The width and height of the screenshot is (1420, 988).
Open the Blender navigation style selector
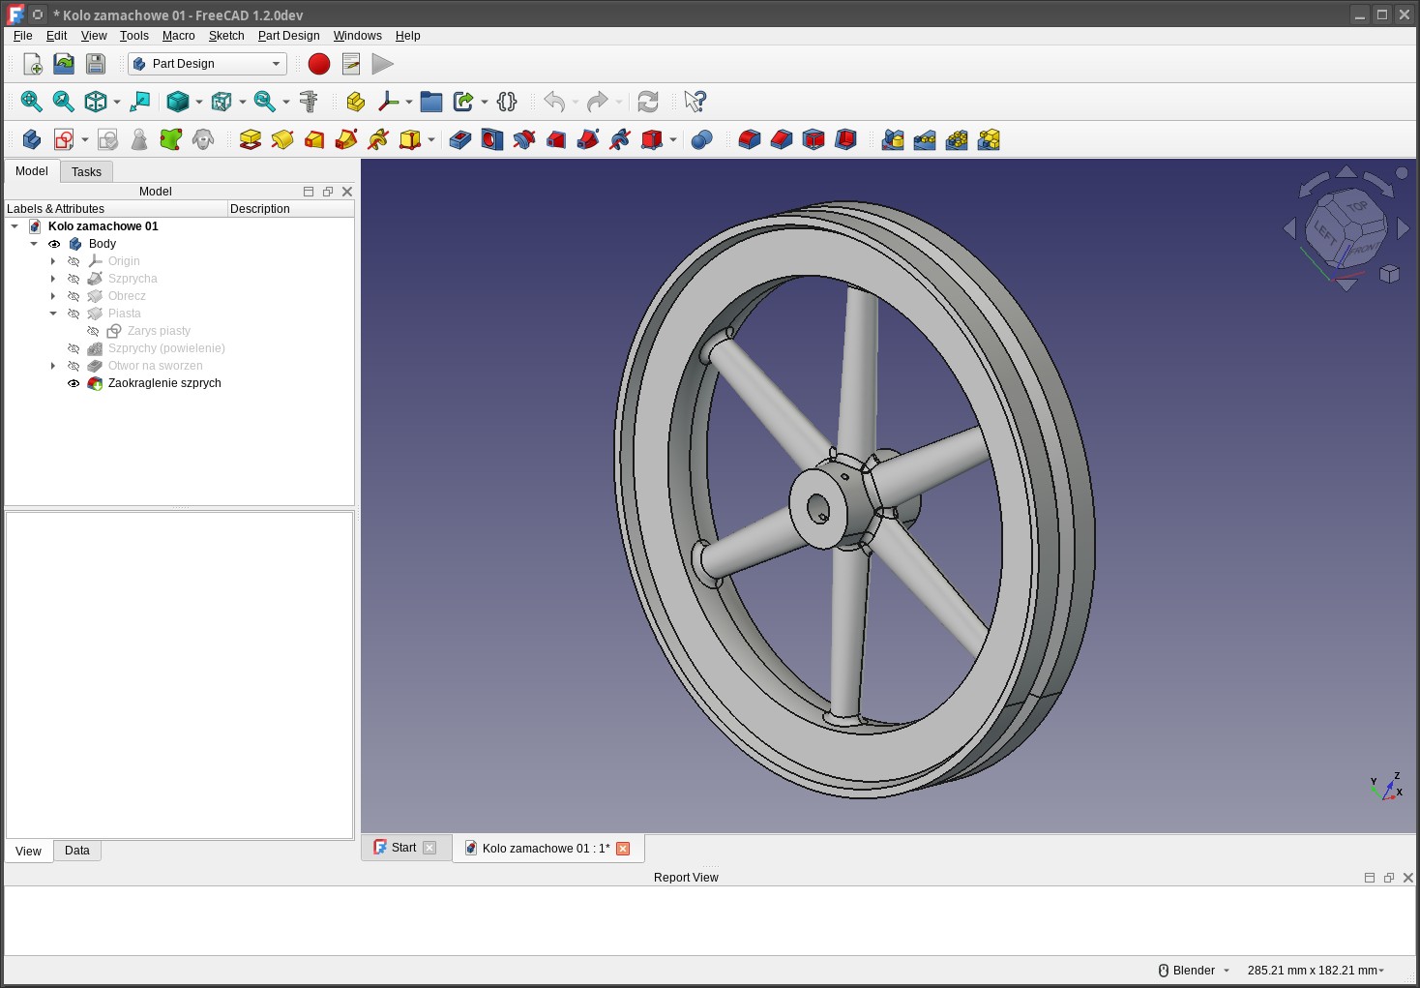tap(1194, 971)
